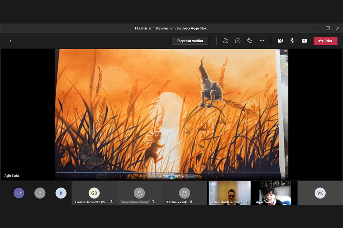Turn the camera on
Screen dimensions: 343x228
coord(280,41)
